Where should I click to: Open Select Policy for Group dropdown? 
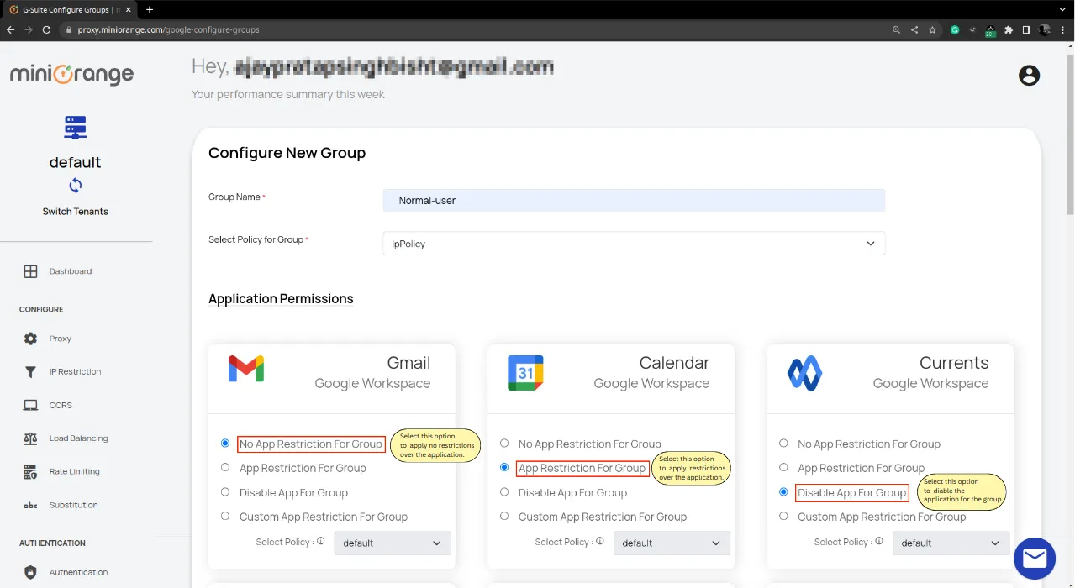(x=634, y=244)
